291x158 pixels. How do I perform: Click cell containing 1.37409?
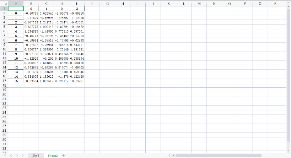[31, 18]
